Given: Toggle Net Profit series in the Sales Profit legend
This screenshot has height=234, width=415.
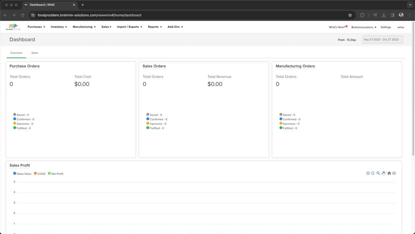Looking at the screenshot, I should (55, 174).
